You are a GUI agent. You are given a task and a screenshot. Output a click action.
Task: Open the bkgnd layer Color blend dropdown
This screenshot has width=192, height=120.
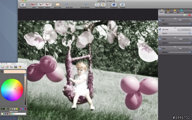click(x=184, y=39)
